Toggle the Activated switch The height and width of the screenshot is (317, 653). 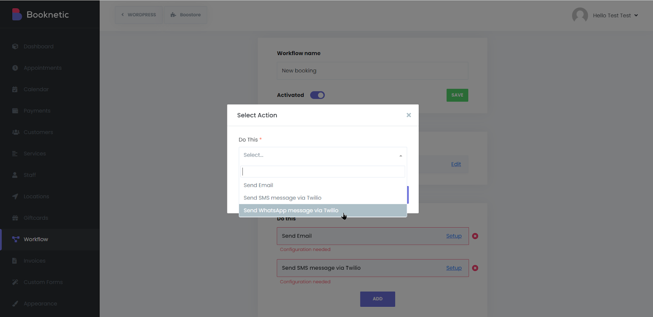[318, 95]
